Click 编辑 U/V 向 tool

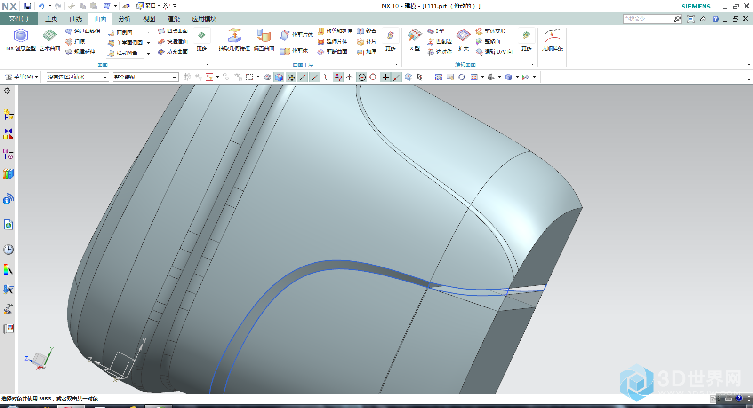[x=494, y=52]
